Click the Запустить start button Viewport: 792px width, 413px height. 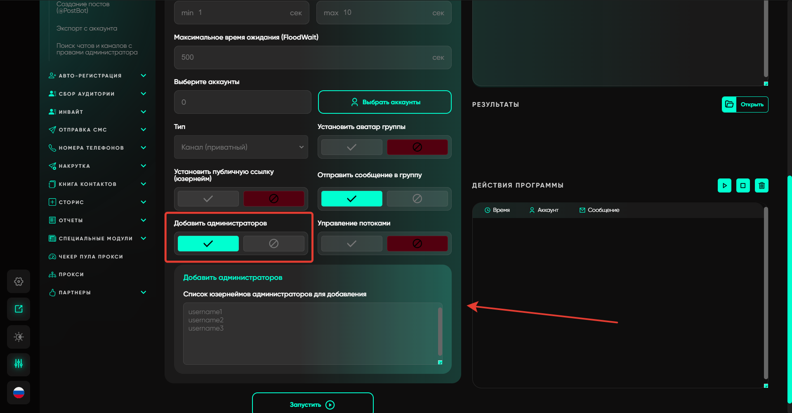[x=312, y=404]
